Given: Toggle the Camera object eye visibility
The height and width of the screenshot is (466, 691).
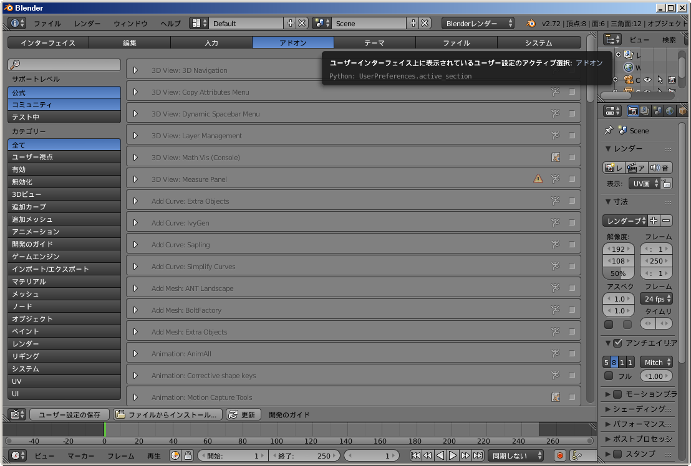Looking at the screenshot, I should click(x=647, y=80).
